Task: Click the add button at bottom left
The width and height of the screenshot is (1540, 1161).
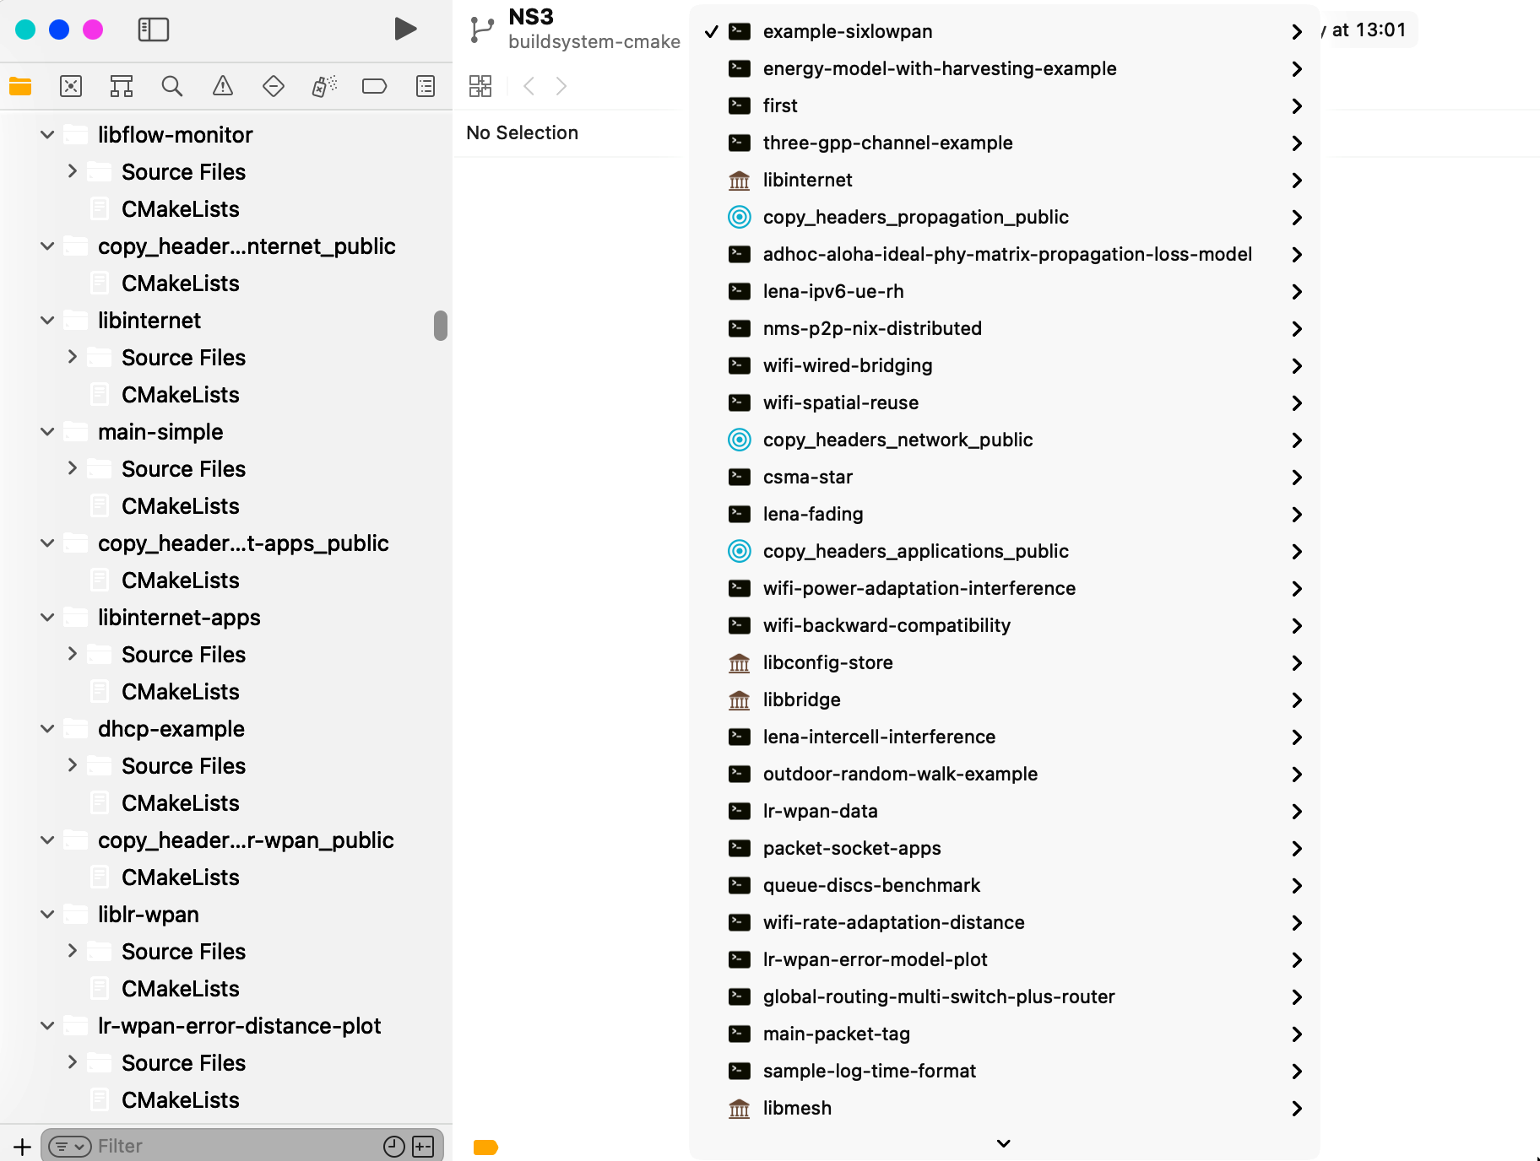Action: coord(21,1146)
